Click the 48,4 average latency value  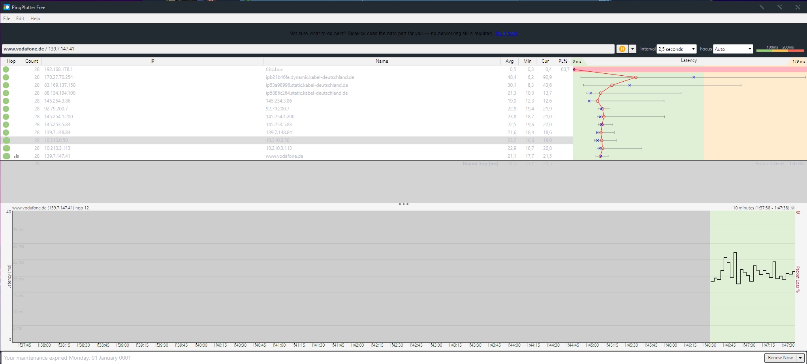click(x=512, y=77)
